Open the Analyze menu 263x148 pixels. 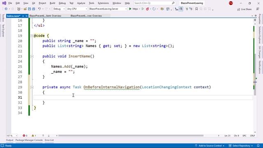click(81, 3)
